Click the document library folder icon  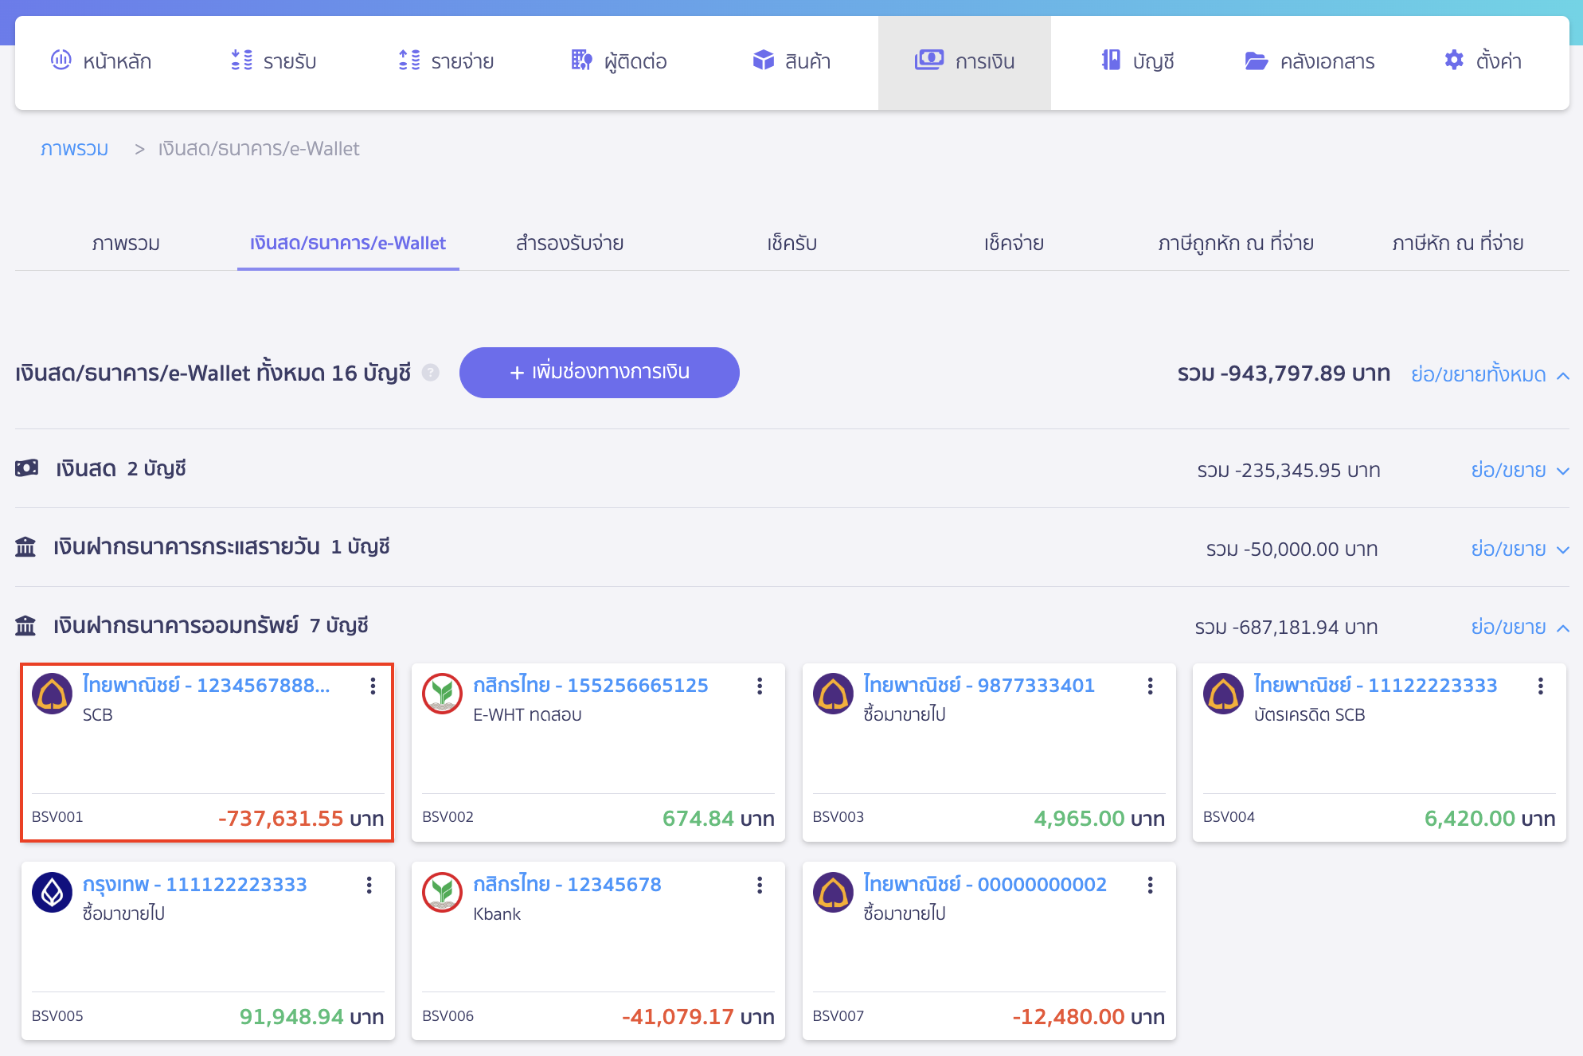coord(1256,61)
